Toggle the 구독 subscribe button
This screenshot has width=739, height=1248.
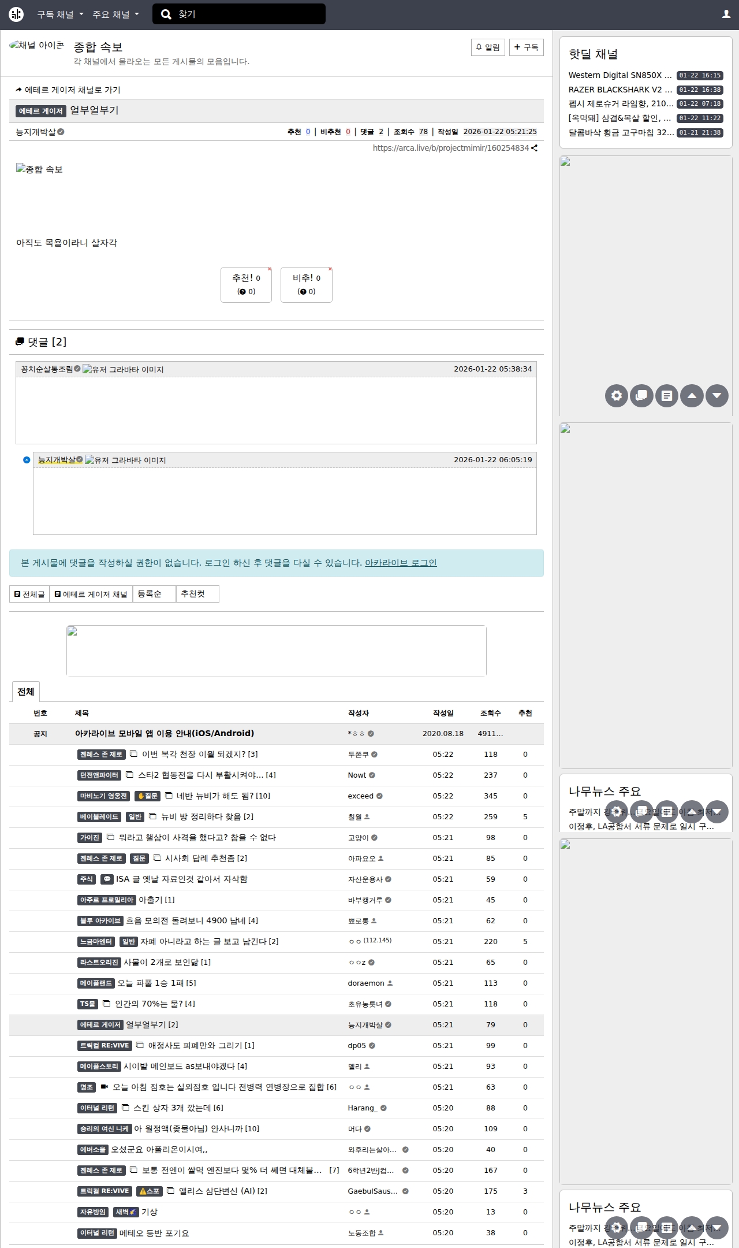[526, 47]
